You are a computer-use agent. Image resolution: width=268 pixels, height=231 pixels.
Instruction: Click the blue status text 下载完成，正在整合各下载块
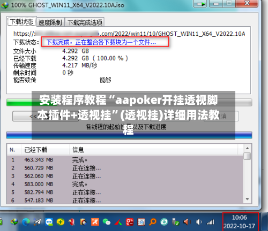[x=101, y=42]
